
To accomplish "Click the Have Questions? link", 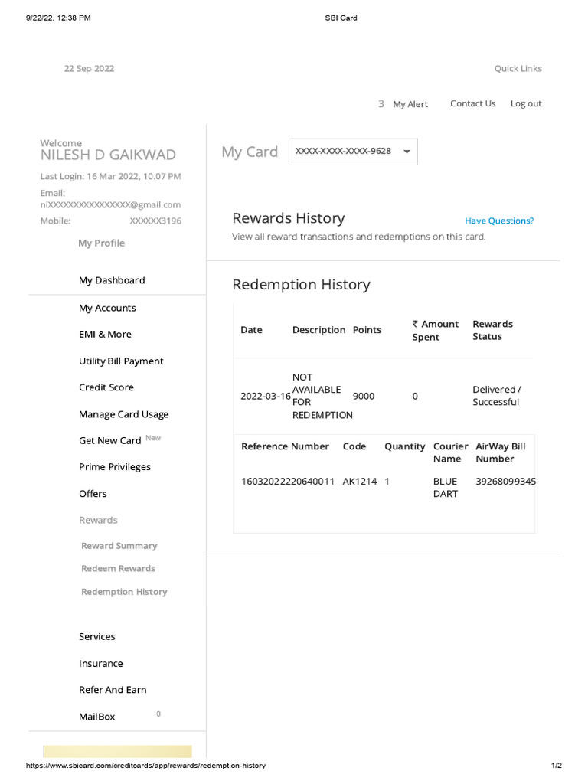I will pyautogui.click(x=499, y=220).
